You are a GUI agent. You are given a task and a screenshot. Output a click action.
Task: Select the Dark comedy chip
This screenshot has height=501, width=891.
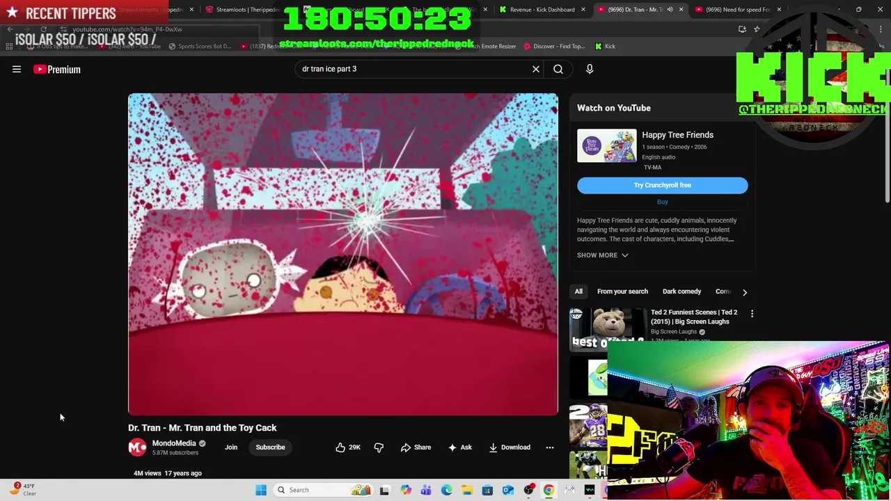(x=681, y=292)
